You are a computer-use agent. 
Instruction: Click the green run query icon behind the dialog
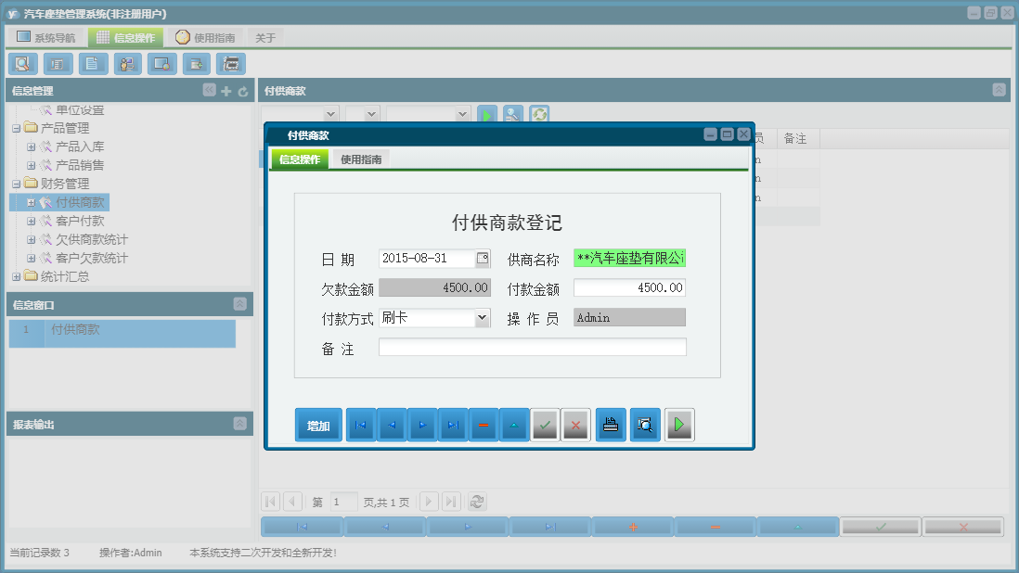coord(486,114)
